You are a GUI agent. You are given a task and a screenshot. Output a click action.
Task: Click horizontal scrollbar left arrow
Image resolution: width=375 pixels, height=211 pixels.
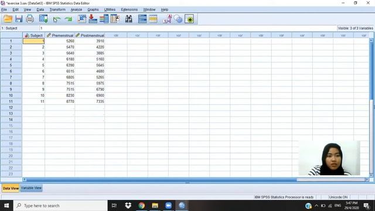coord(25,179)
